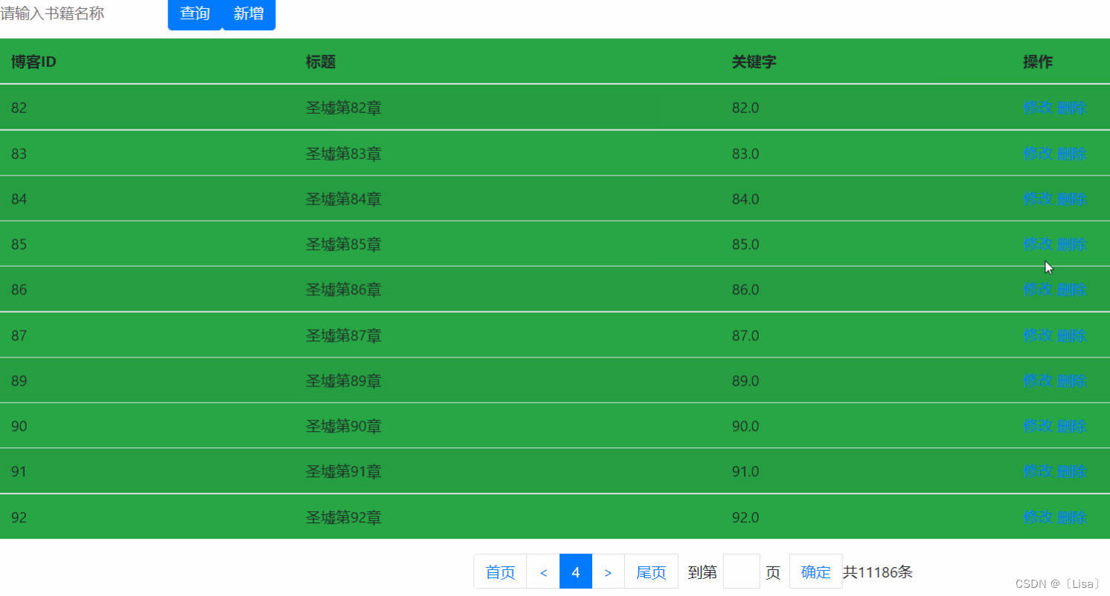
Task: Click 删除 in row 86
Action: click(1072, 289)
